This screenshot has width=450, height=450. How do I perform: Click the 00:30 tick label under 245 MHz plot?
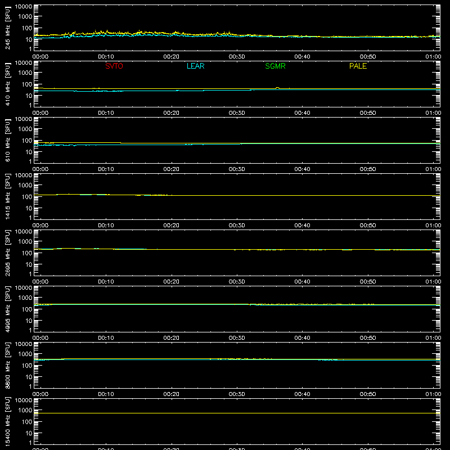[237, 57]
